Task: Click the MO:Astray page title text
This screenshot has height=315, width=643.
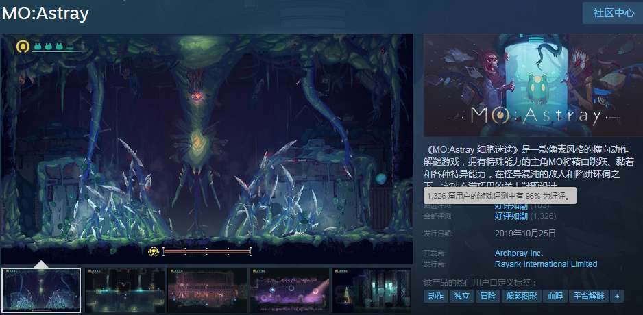Action: click(45, 14)
